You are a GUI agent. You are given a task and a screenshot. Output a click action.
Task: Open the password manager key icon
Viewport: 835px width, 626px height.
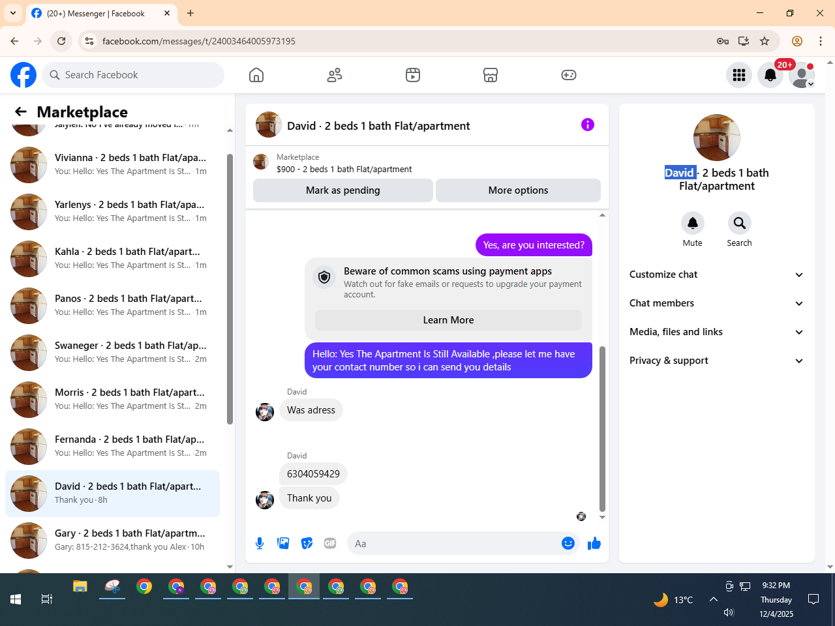(x=723, y=41)
